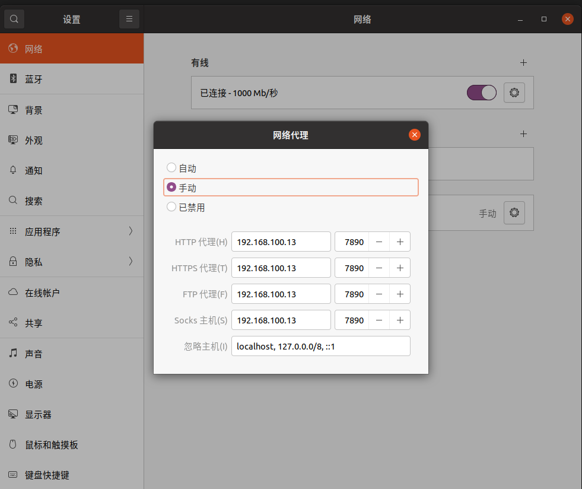Click the share icon beside 共享

click(x=13, y=322)
